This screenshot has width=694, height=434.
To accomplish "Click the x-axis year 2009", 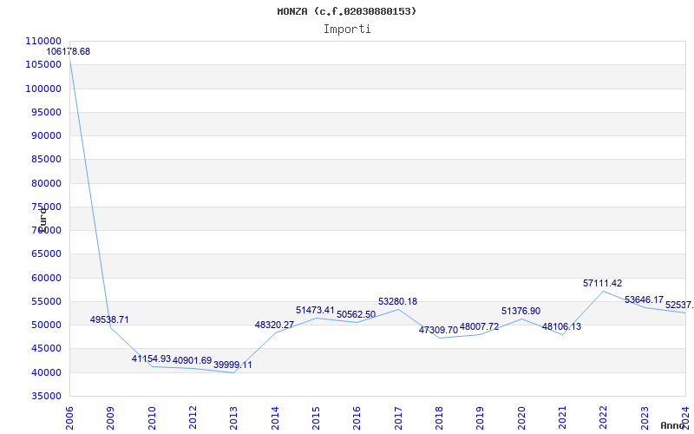I will click(x=110, y=418).
